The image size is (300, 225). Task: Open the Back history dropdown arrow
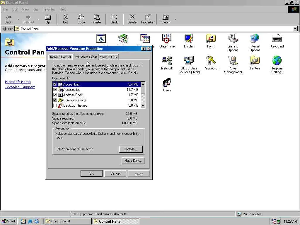pyautogui.click(x=18, y=19)
